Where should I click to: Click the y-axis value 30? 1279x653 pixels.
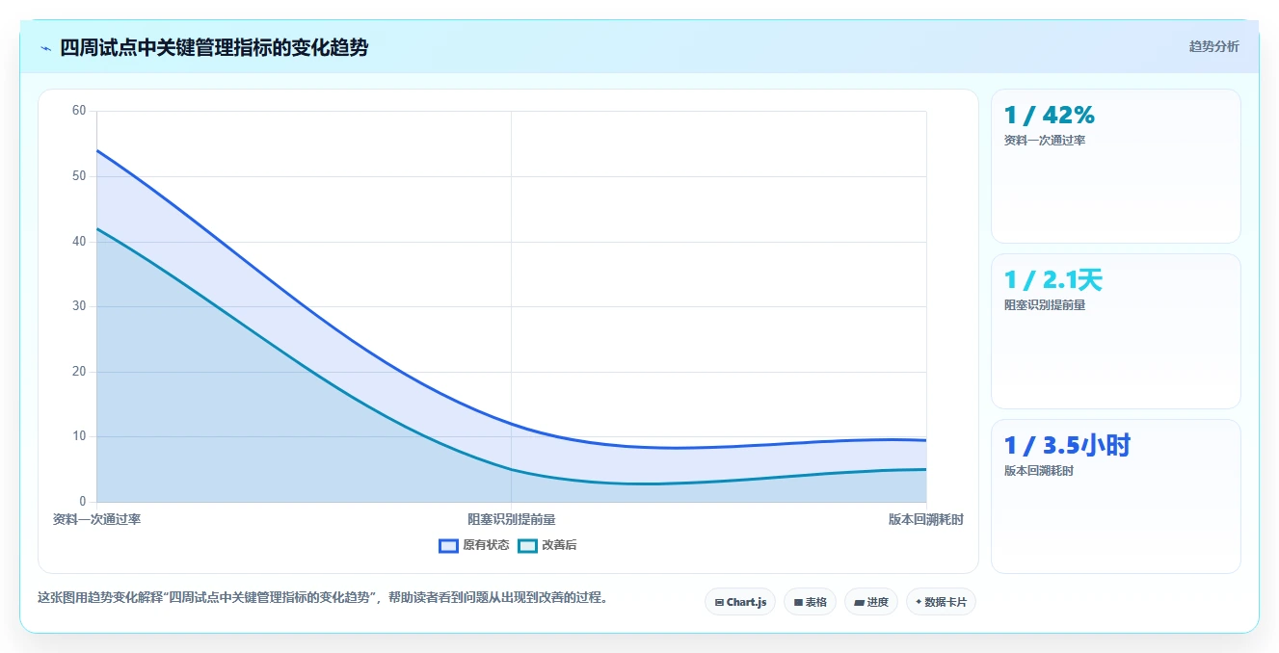tap(79, 306)
